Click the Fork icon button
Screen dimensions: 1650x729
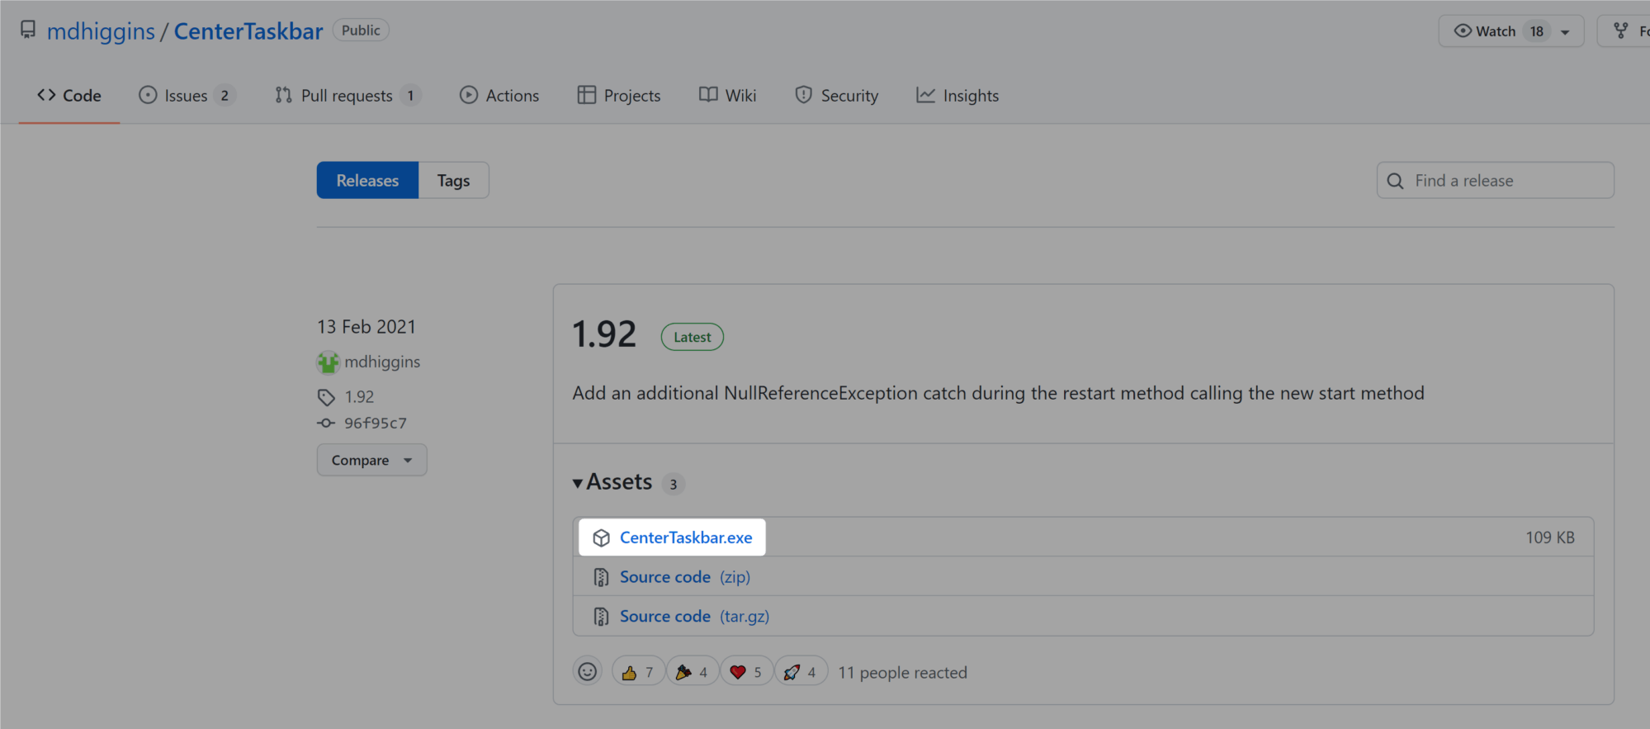click(x=1623, y=31)
